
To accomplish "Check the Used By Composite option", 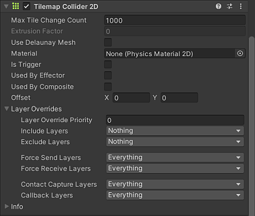I will tap(108, 87).
